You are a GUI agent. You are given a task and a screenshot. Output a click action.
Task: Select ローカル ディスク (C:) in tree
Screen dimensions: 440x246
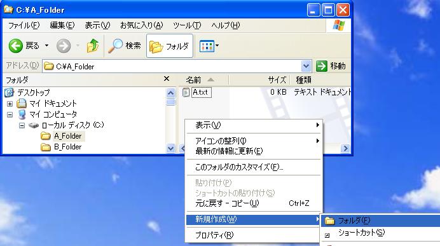pos(72,125)
